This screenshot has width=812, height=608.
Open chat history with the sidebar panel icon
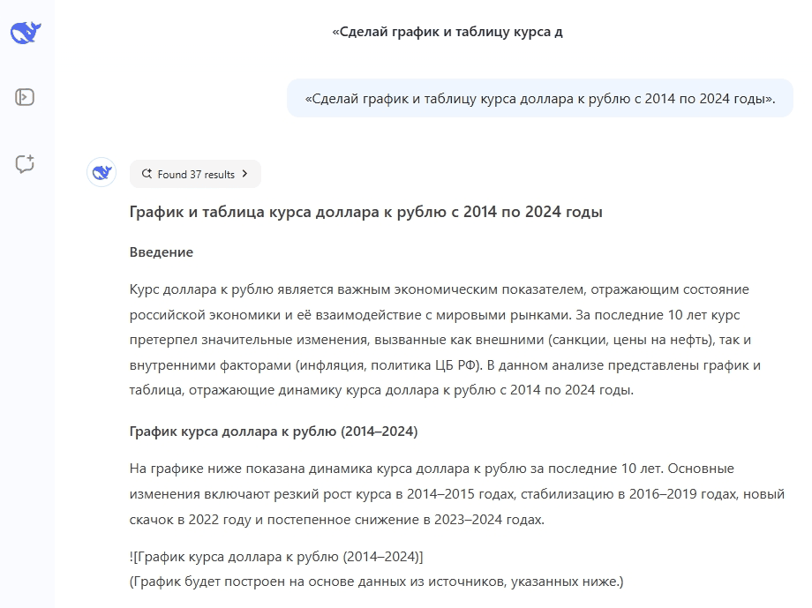(25, 97)
